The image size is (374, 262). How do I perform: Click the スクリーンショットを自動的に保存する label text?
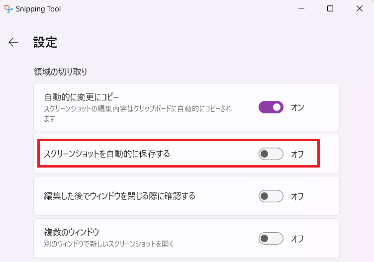(107, 154)
